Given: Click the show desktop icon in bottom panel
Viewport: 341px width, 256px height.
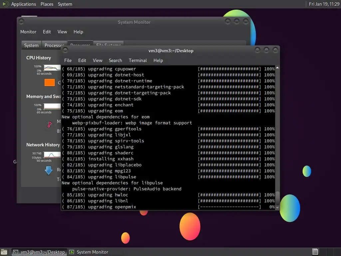Looking at the screenshot, I should tap(4, 252).
